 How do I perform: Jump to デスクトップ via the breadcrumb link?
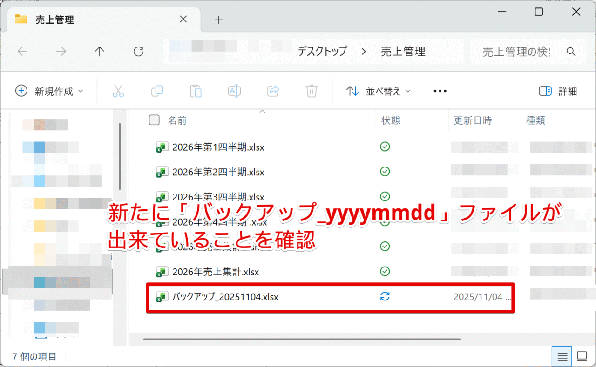click(x=322, y=51)
